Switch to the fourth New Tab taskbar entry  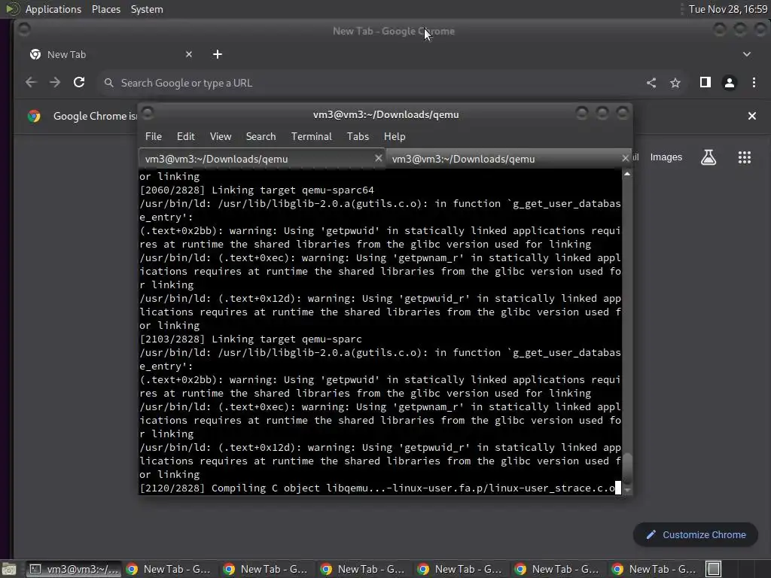point(462,569)
